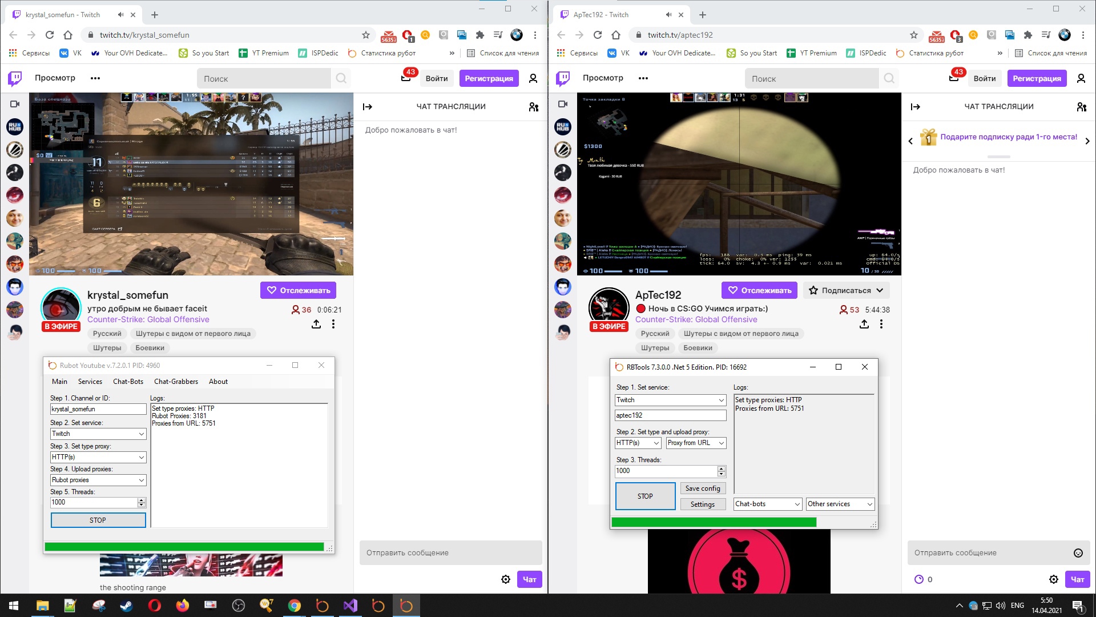This screenshot has height=617, width=1096.
Task: Toggle follow Отслеживать for krystal_somefun
Action: click(x=298, y=290)
